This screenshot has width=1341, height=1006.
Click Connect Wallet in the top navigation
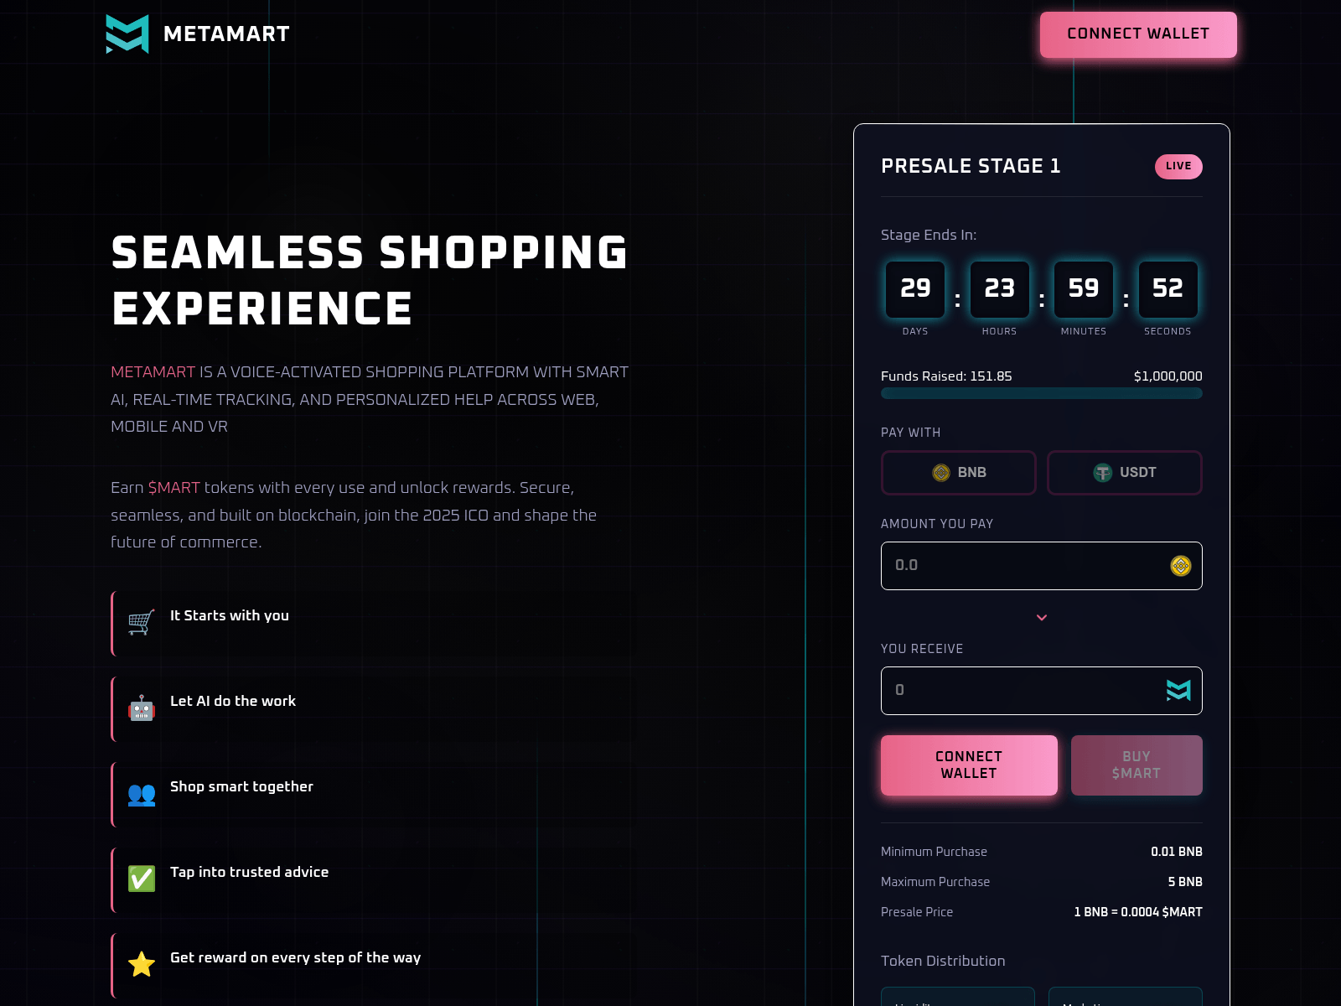coord(1137,34)
